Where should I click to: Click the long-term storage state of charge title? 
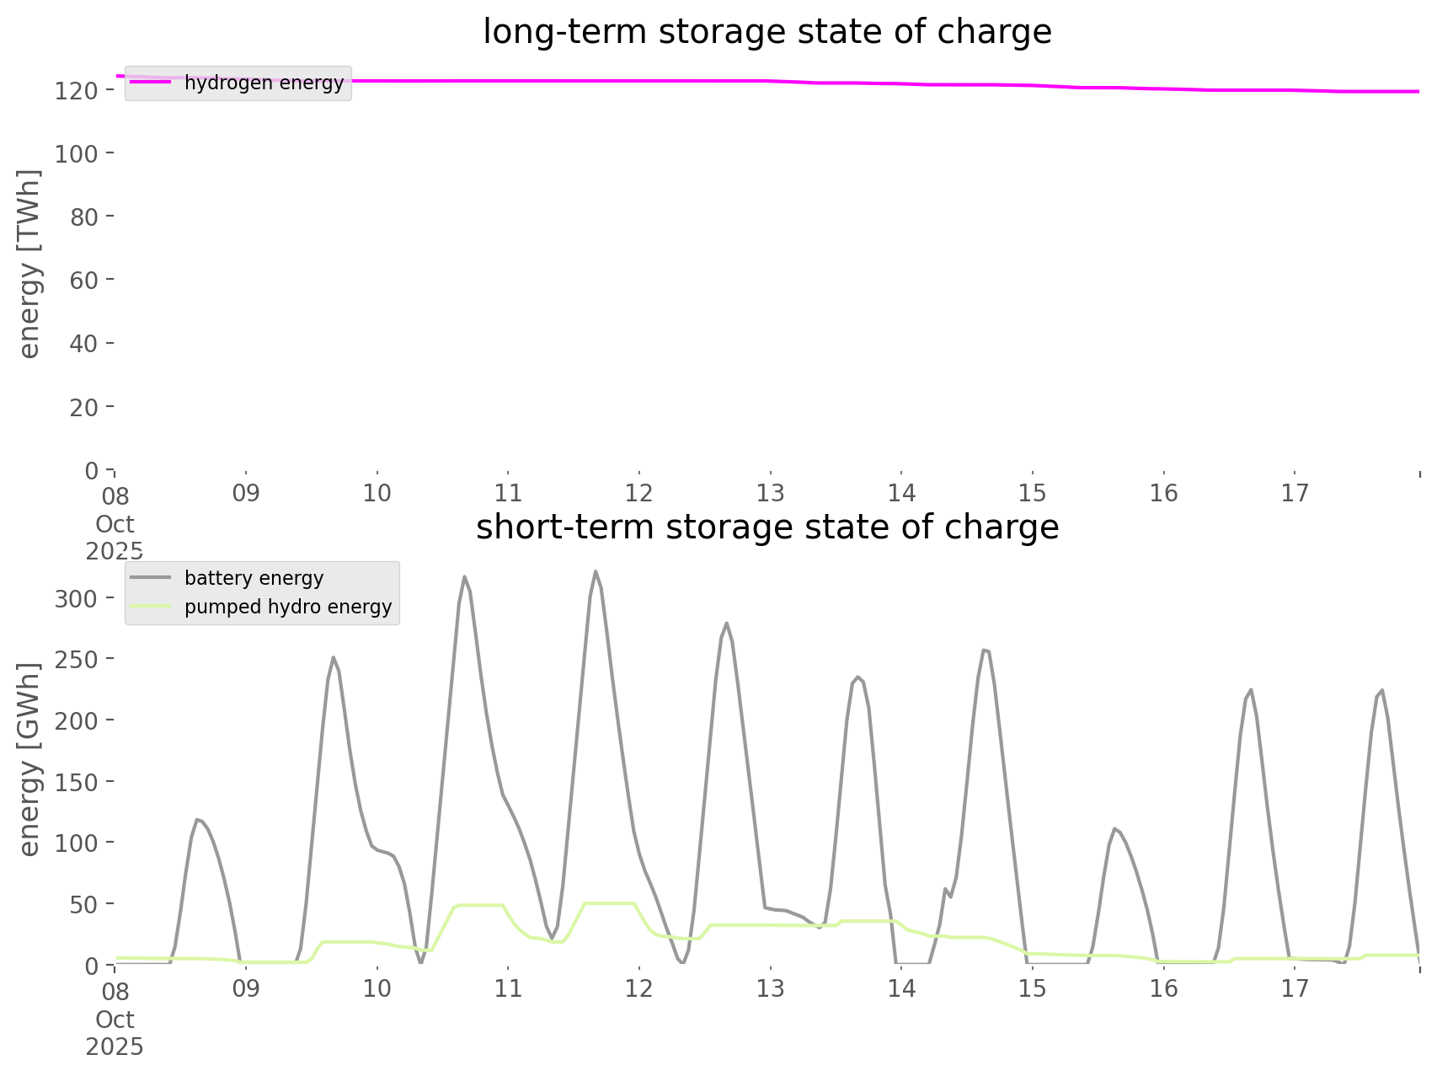[767, 32]
